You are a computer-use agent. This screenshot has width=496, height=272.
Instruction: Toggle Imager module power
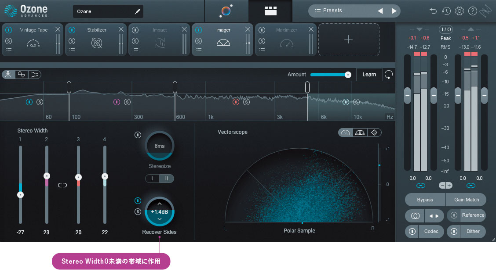click(198, 30)
